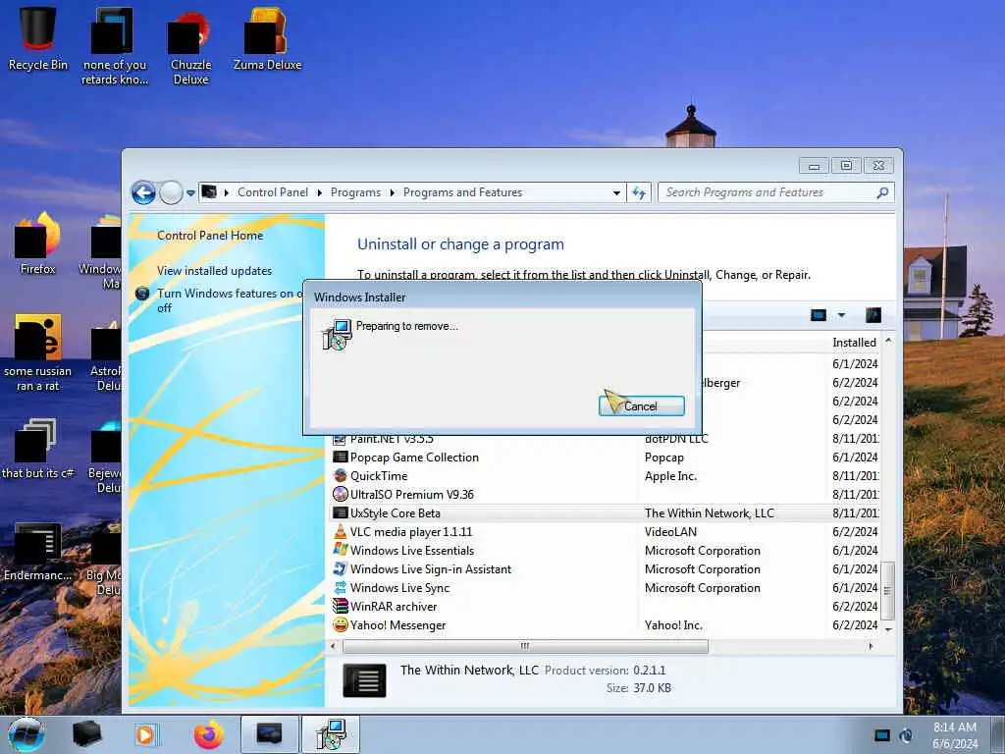Screen dimensions: 1005x754
Task: Click the horizontal scroll right arrow
Action: [871, 646]
